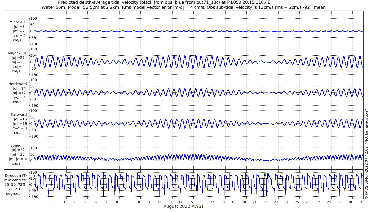Click '|o| =14' under Northward
The height and width of the screenshot is (212, 371).
[20, 89]
